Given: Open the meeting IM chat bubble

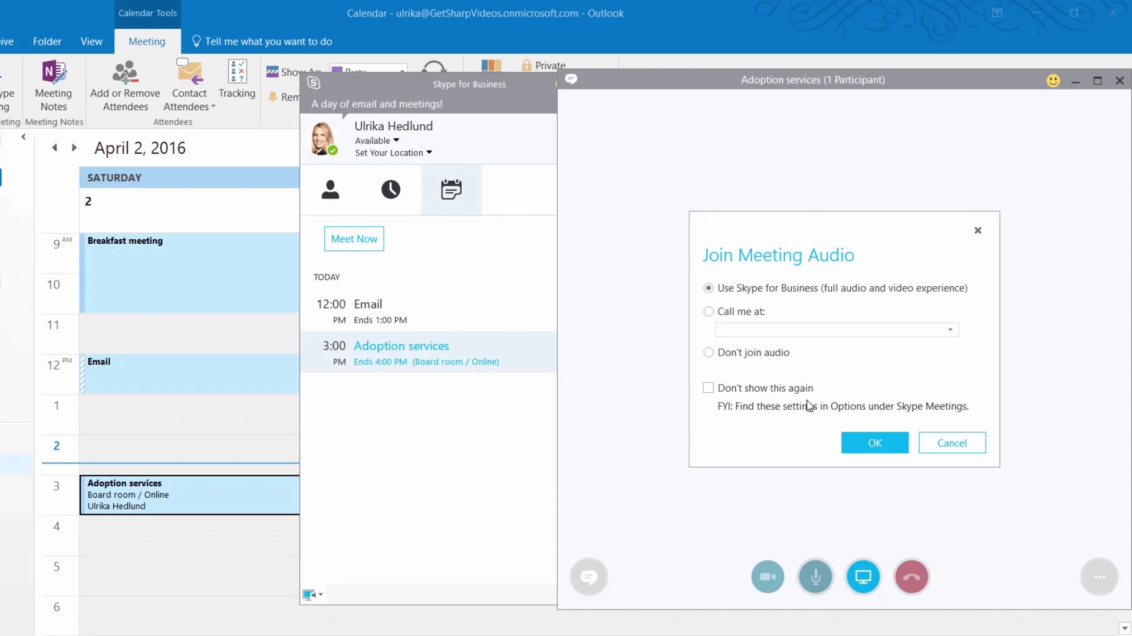Looking at the screenshot, I should 588,577.
